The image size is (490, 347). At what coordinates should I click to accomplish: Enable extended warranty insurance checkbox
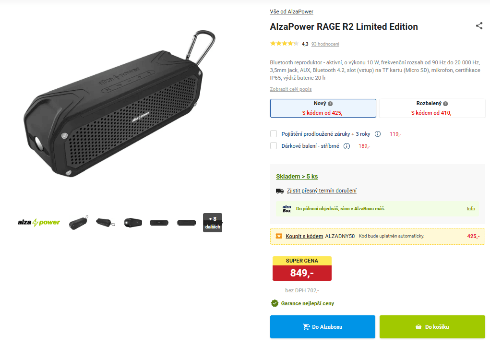(x=274, y=134)
